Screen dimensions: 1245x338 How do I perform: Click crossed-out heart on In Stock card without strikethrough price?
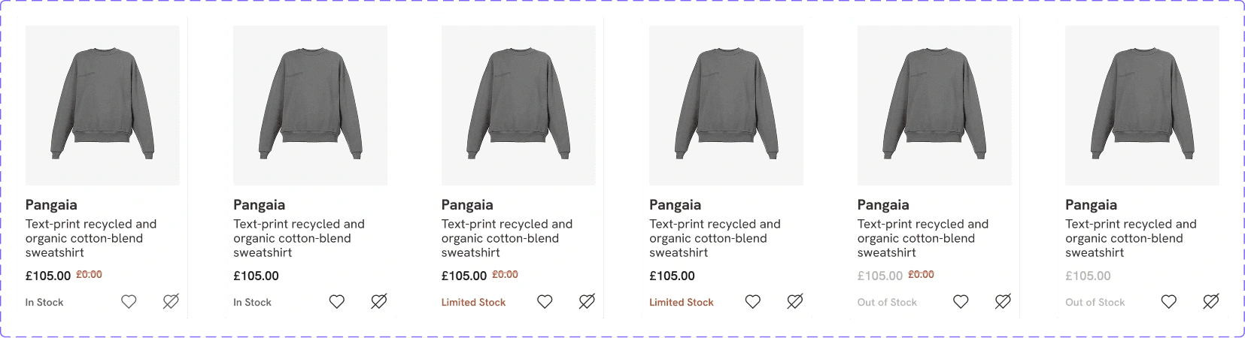(378, 302)
